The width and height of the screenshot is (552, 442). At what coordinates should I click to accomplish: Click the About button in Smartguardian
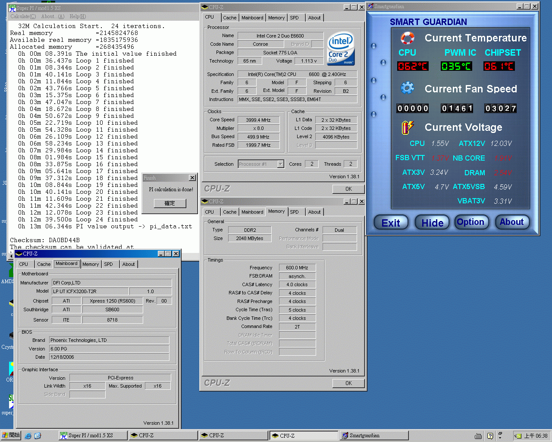click(512, 222)
